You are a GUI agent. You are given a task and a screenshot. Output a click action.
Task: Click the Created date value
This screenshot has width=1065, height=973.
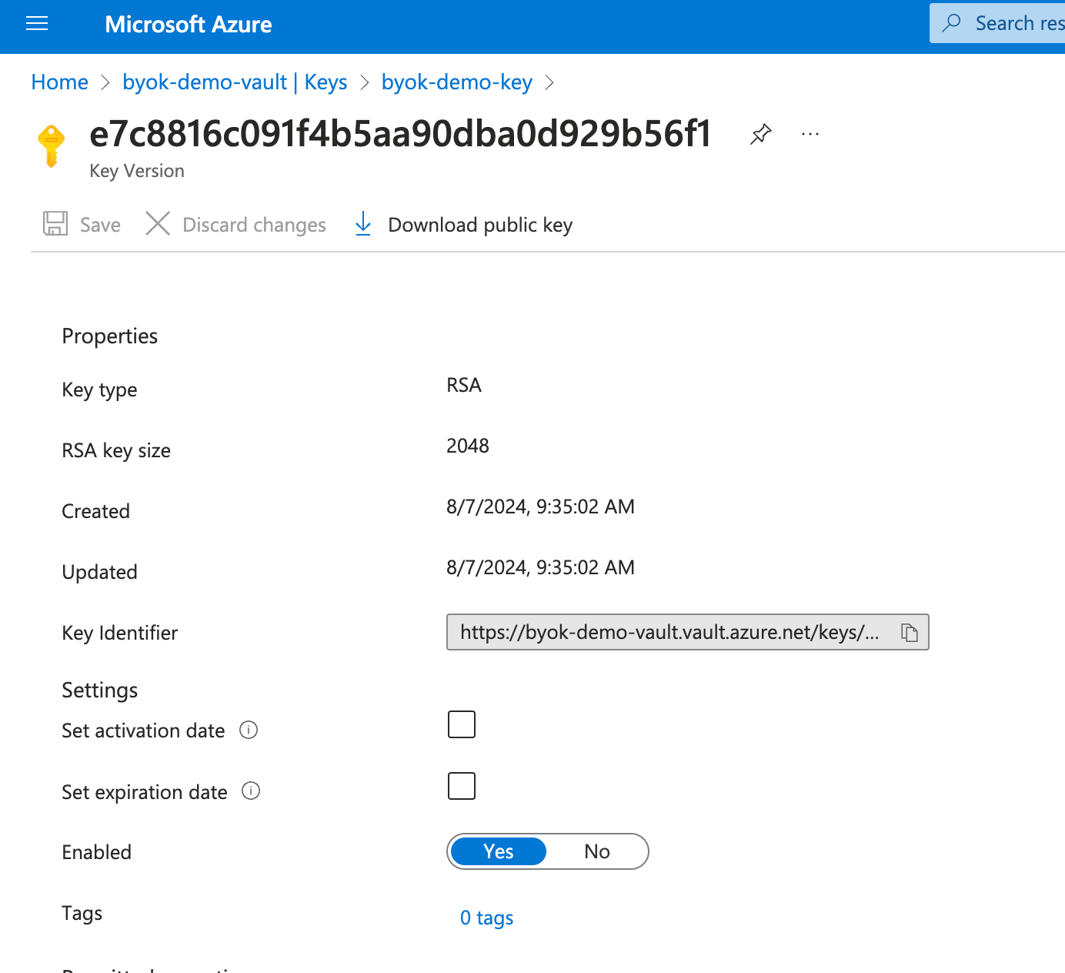540,507
